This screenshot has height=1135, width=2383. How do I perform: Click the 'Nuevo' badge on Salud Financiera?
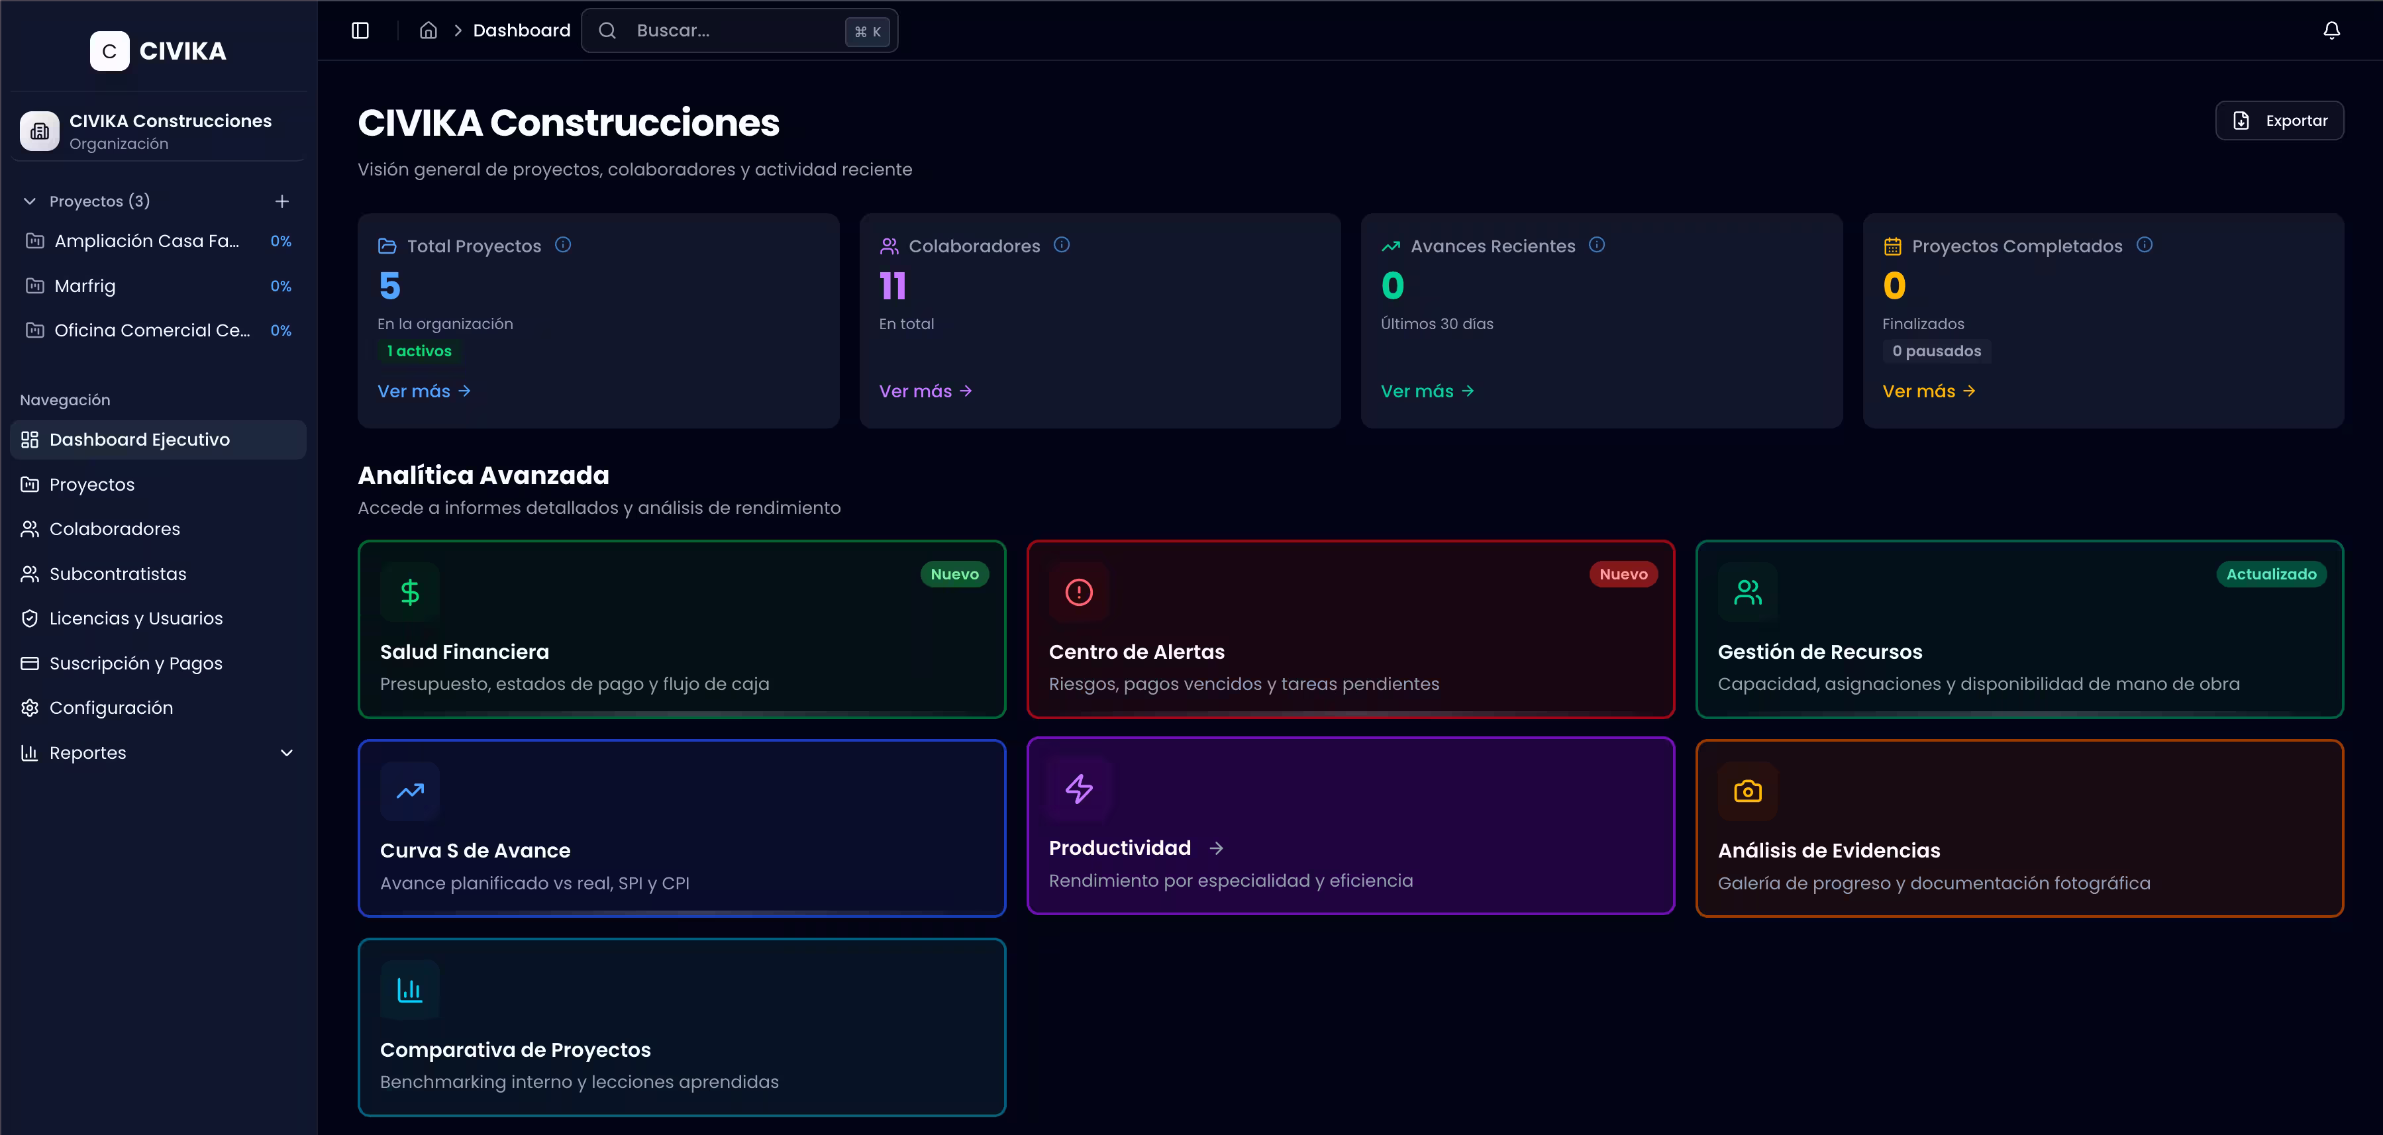pos(954,573)
